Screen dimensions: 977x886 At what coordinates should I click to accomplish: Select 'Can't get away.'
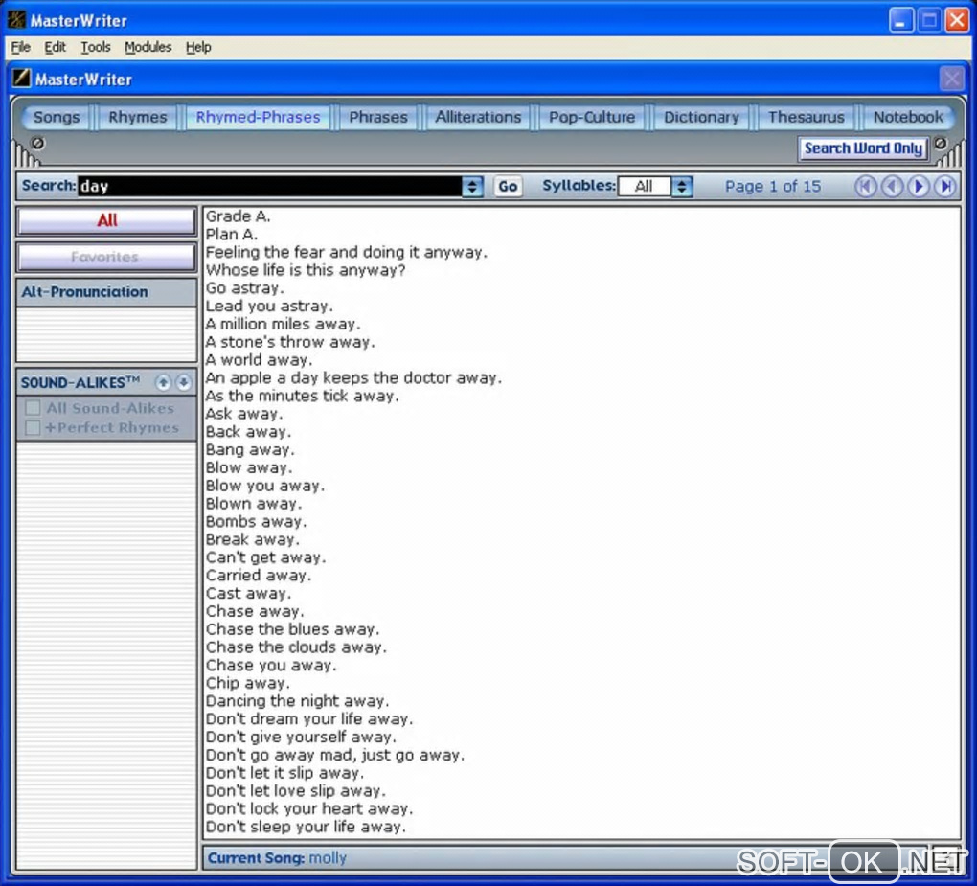point(265,557)
